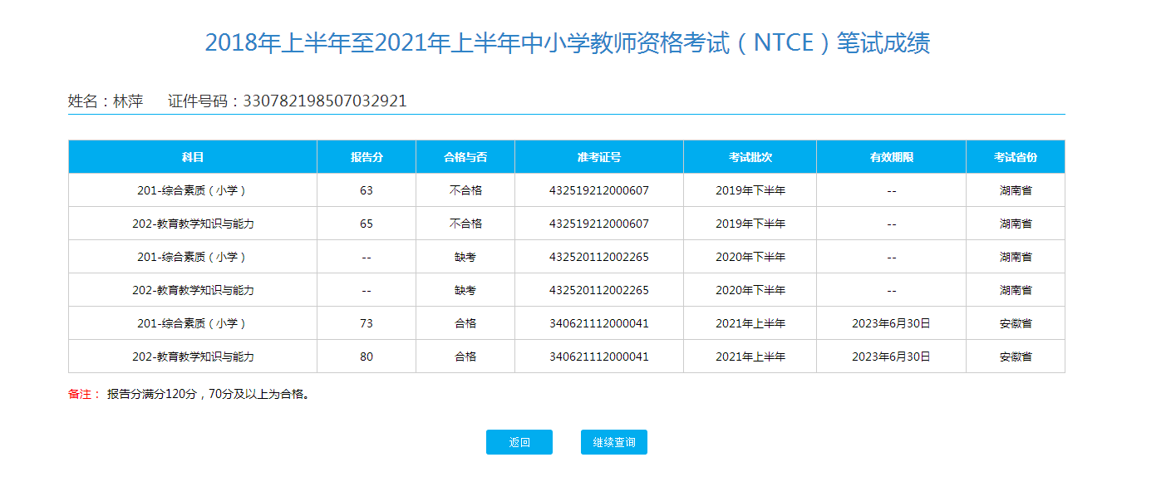
Task: Click 不合格 in the row scoring 63
Action: (x=465, y=190)
